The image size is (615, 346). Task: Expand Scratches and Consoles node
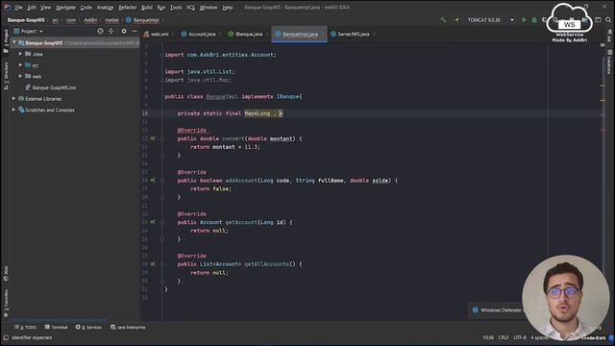(x=13, y=110)
